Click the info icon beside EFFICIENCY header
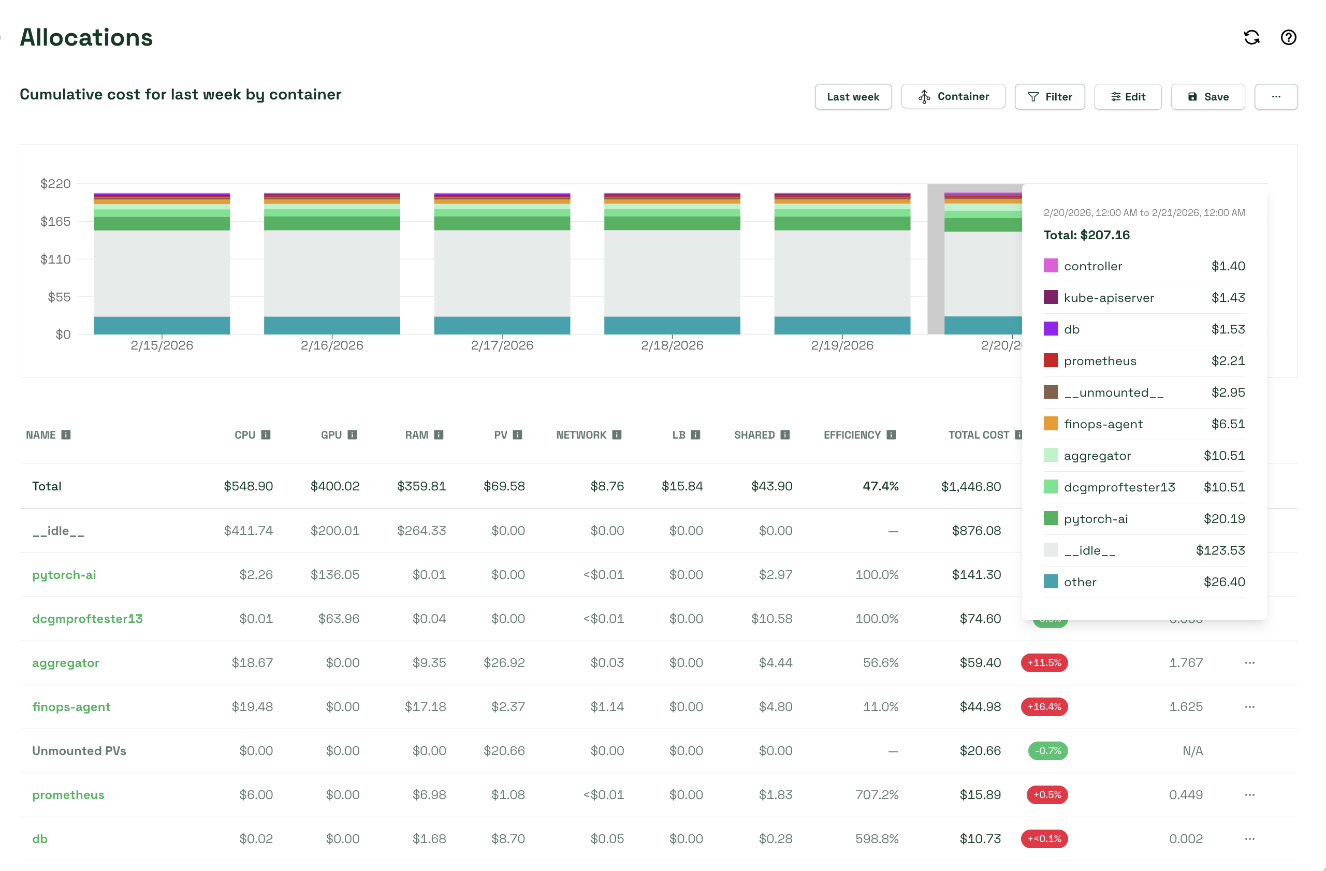Screen dimensions: 1326x871 pos(891,434)
